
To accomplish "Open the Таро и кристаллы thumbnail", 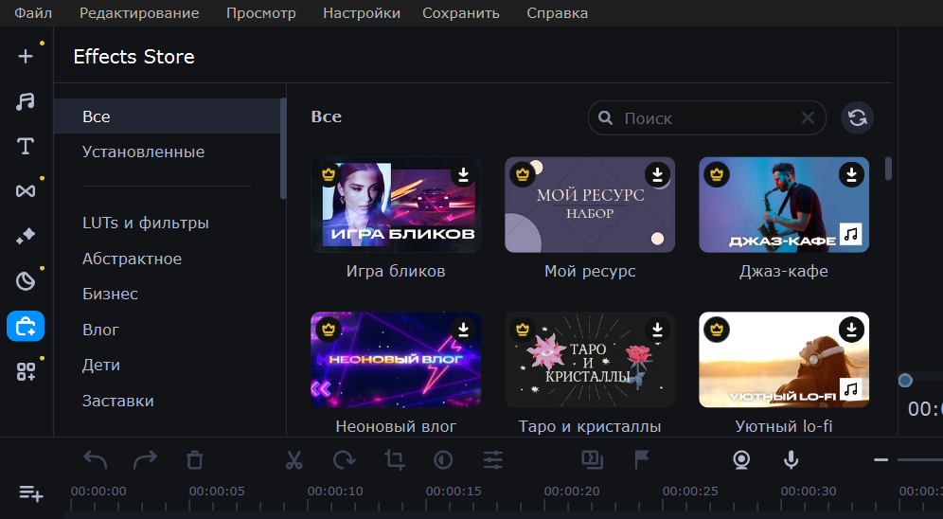I will 590,360.
